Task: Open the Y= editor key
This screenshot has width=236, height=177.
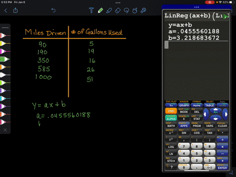Action: (171, 105)
